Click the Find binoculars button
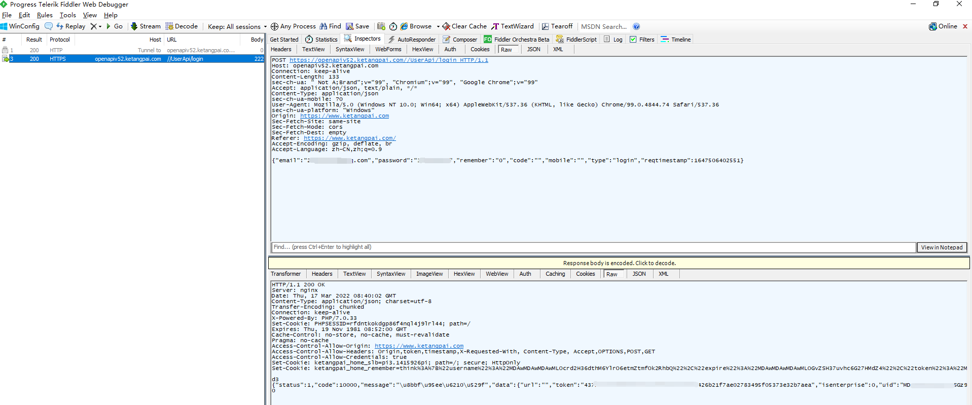 330,26
